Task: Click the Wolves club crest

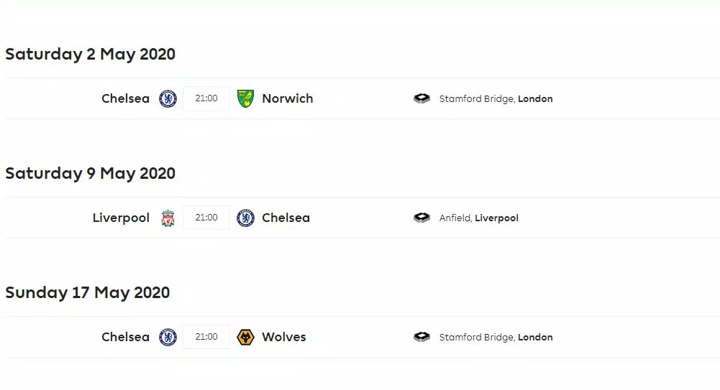Action: coord(246,337)
